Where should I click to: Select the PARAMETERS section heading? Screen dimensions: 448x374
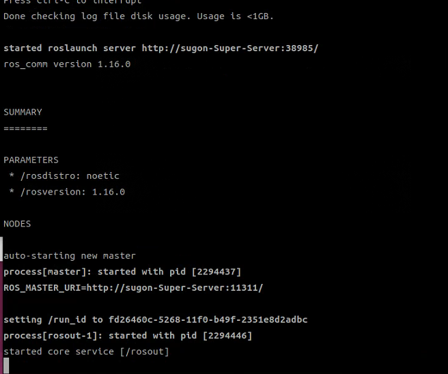coord(31,160)
